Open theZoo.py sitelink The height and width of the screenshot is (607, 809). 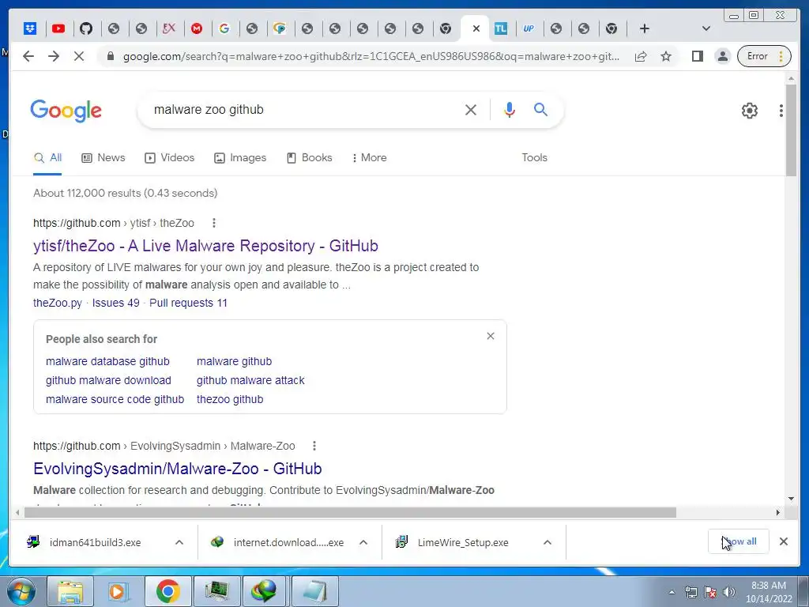click(x=57, y=303)
